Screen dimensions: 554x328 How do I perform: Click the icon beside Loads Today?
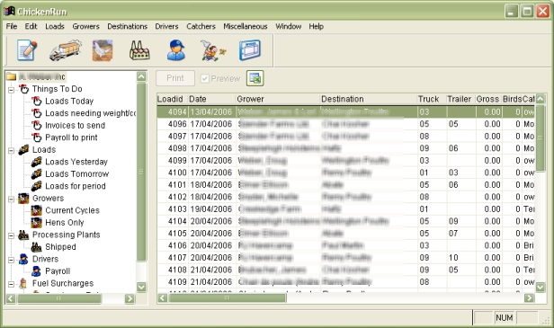(36, 101)
